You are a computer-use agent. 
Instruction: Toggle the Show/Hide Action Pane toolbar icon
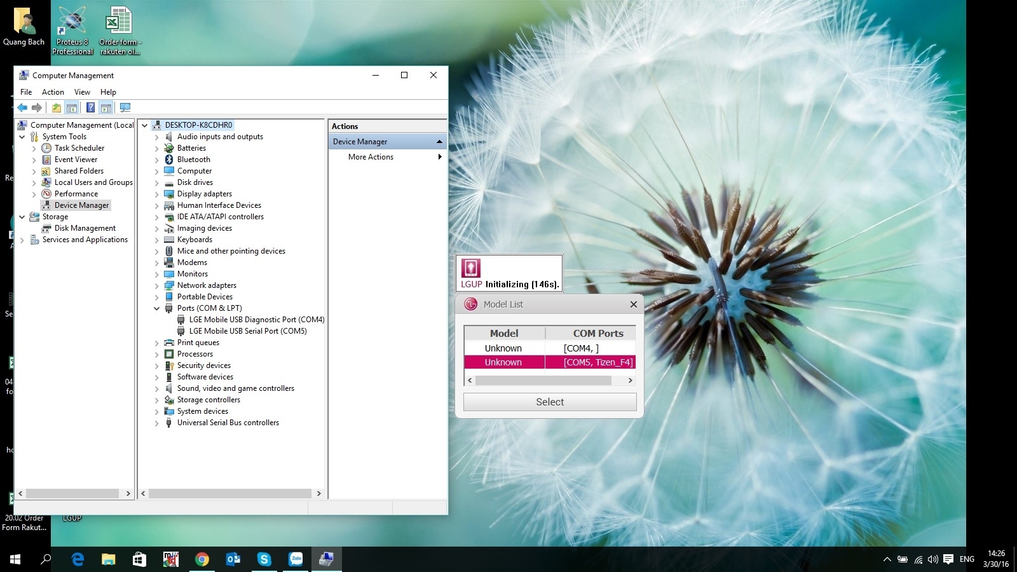[106, 107]
